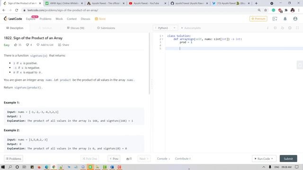
Task: Click the browser back arrow
Action: 4,10
